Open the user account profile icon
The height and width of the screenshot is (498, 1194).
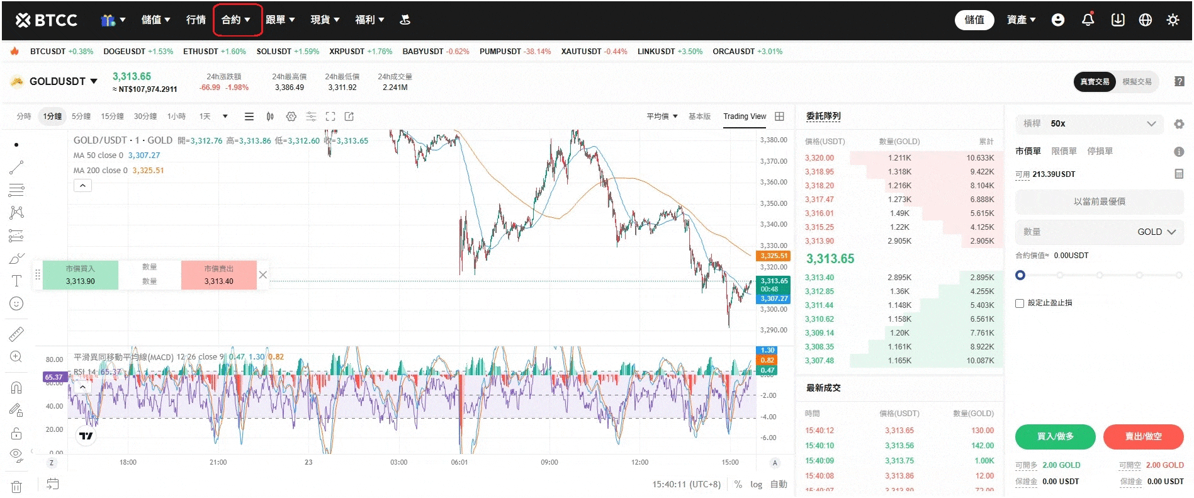[1058, 20]
